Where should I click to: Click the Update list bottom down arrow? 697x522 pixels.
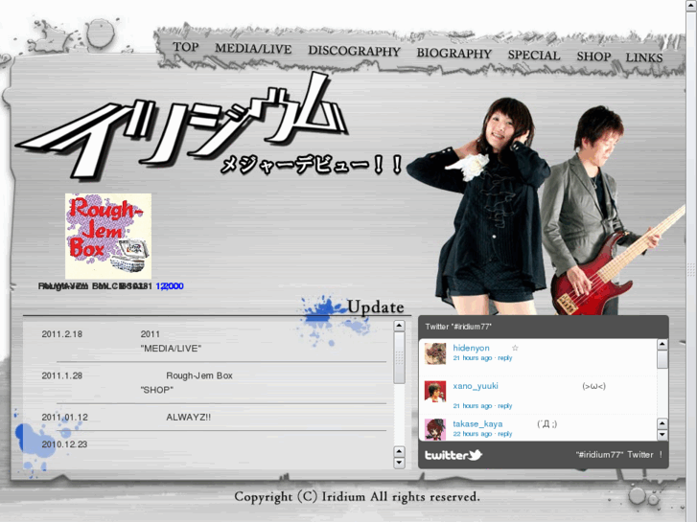click(399, 463)
